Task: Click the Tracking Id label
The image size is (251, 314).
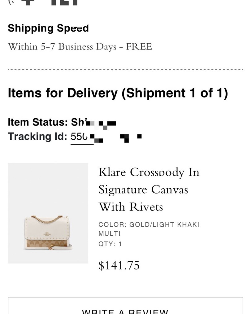Action: coord(37,137)
